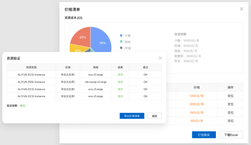Toggle the 存储 legend dot
Image resolution: width=251 pixels, height=145 pixels.
(x=121, y=48)
